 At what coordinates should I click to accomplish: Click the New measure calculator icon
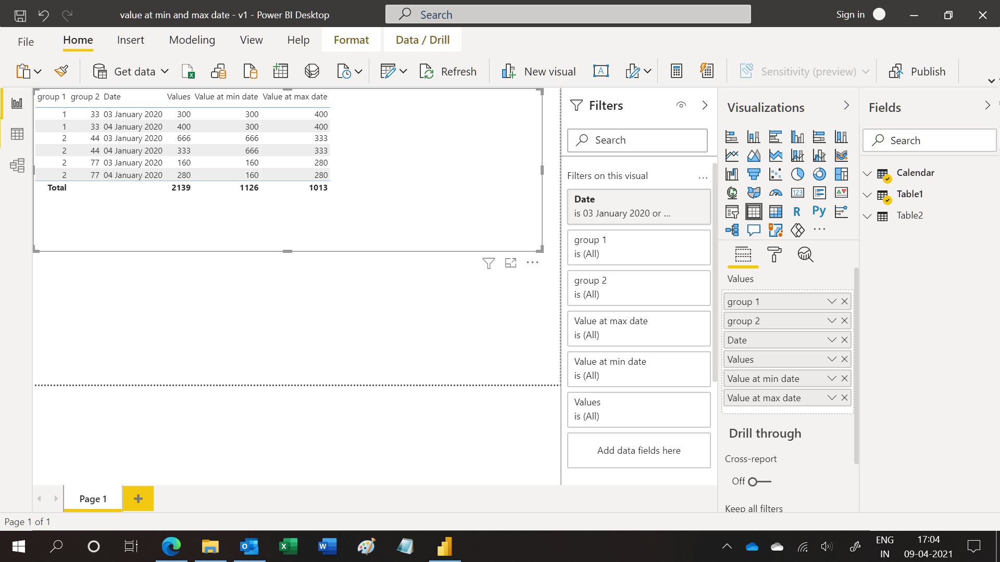(677, 71)
